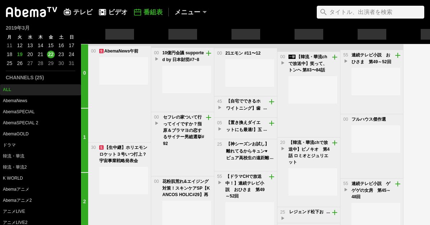
Task: Filter by アニメLIVE channel
Action: 40,211
